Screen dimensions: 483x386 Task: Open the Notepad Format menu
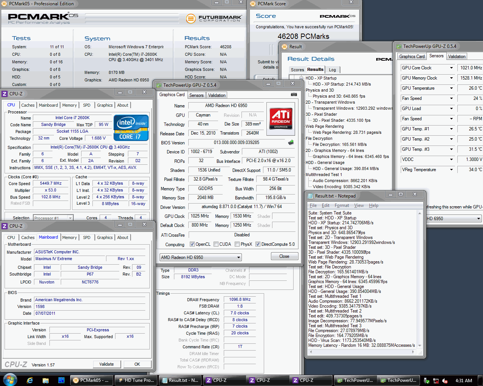(342, 205)
